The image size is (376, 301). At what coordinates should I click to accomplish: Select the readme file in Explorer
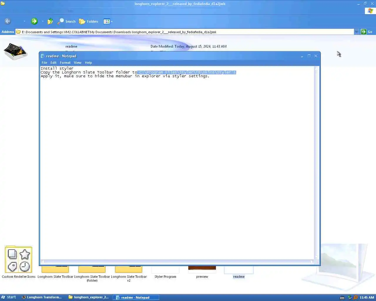pos(239,272)
